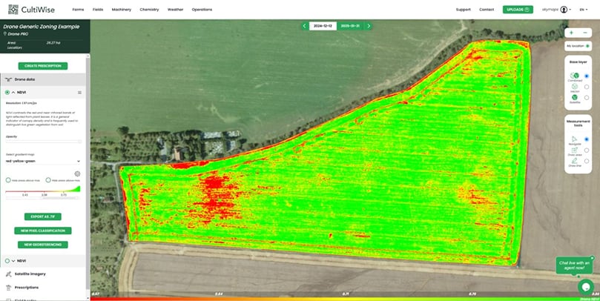
Task: Collapse the Drone data section
Action: pyautogui.click(x=42, y=79)
